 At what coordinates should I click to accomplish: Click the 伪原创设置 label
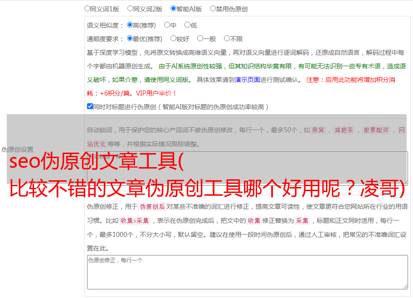click(x=17, y=149)
